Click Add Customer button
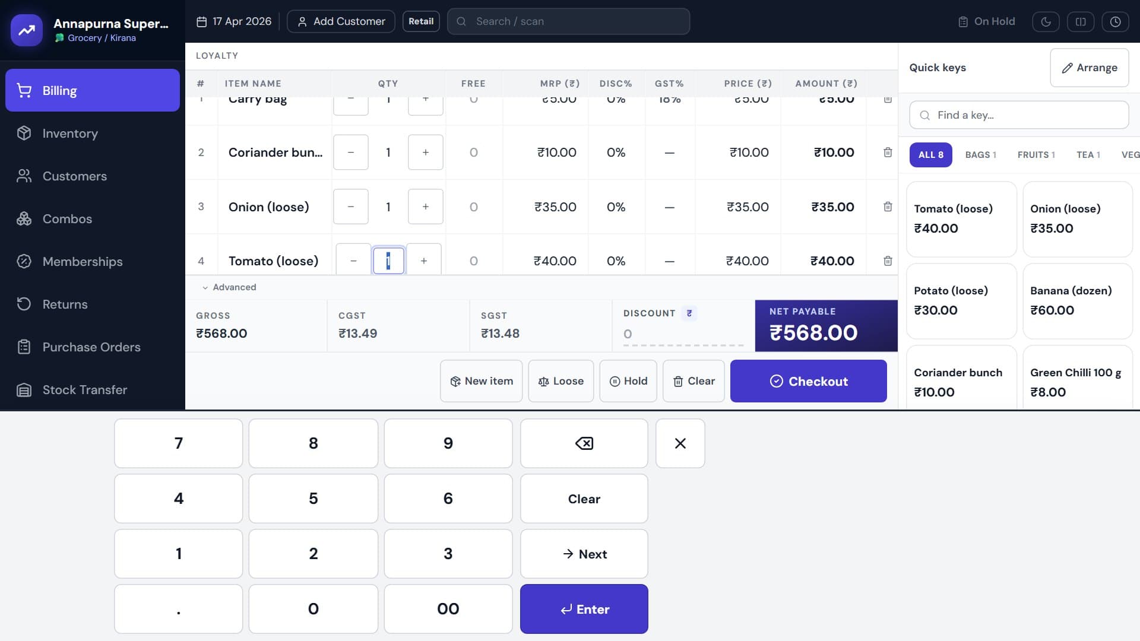The width and height of the screenshot is (1140, 641). 341,21
